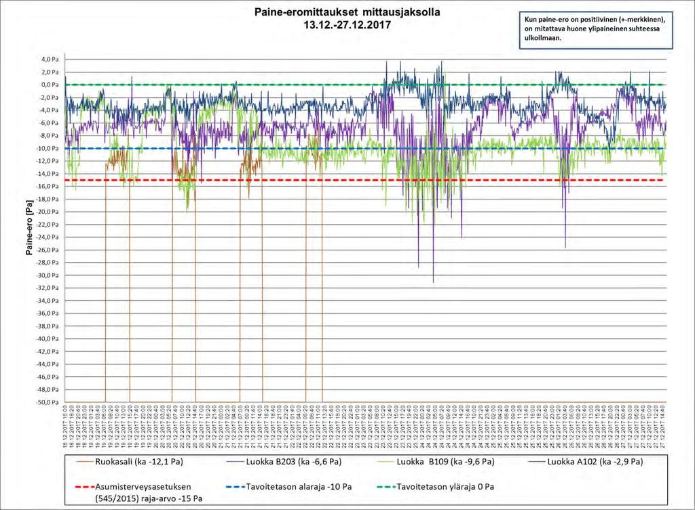Click legend label 'Luokka B109 (ka -9,6 Pa)'
Screen dimensions: 695x510
[445, 462]
